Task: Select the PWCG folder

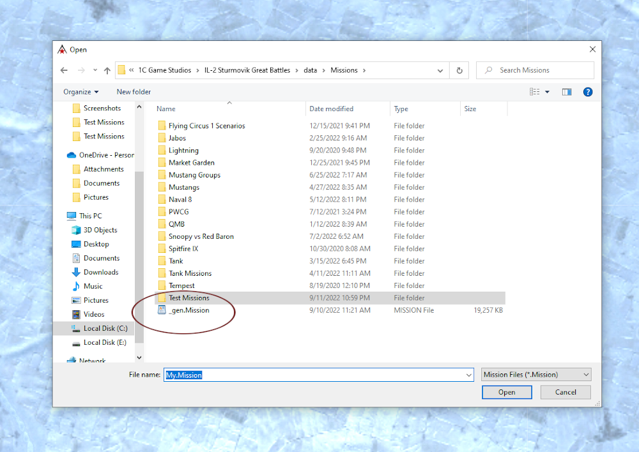Action: pyautogui.click(x=178, y=212)
